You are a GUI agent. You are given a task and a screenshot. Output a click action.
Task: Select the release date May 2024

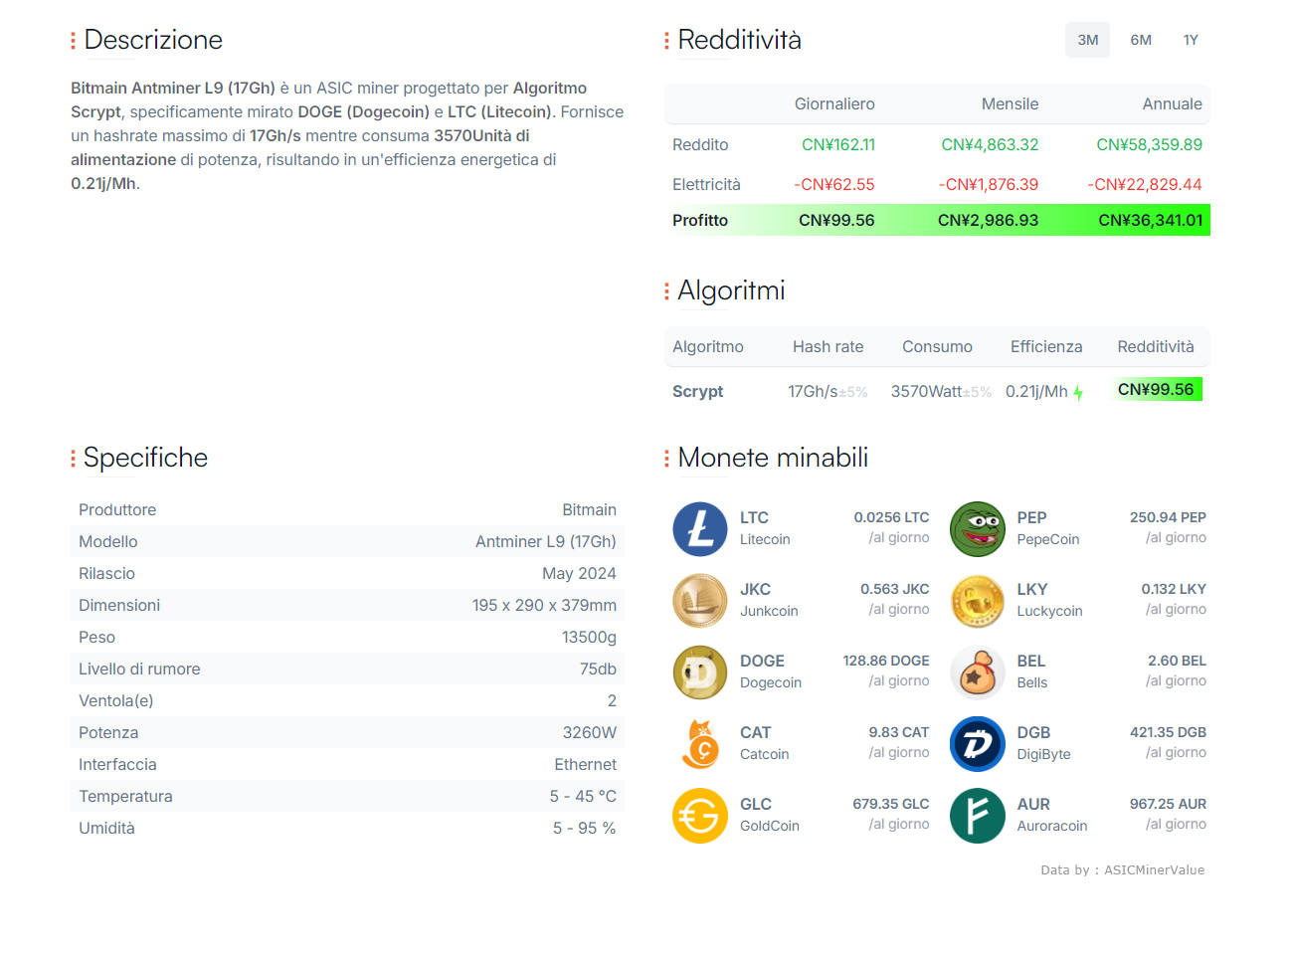click(579, 574)
